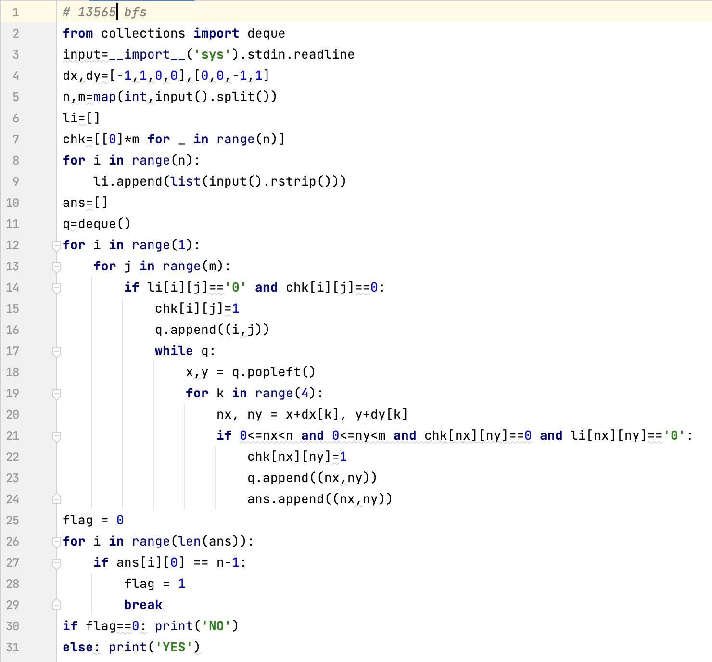This screenshot has height=662, width=712.
Task: Click 'q.append((nx,ny))' on line 23
Action: [x=312, y=478]
